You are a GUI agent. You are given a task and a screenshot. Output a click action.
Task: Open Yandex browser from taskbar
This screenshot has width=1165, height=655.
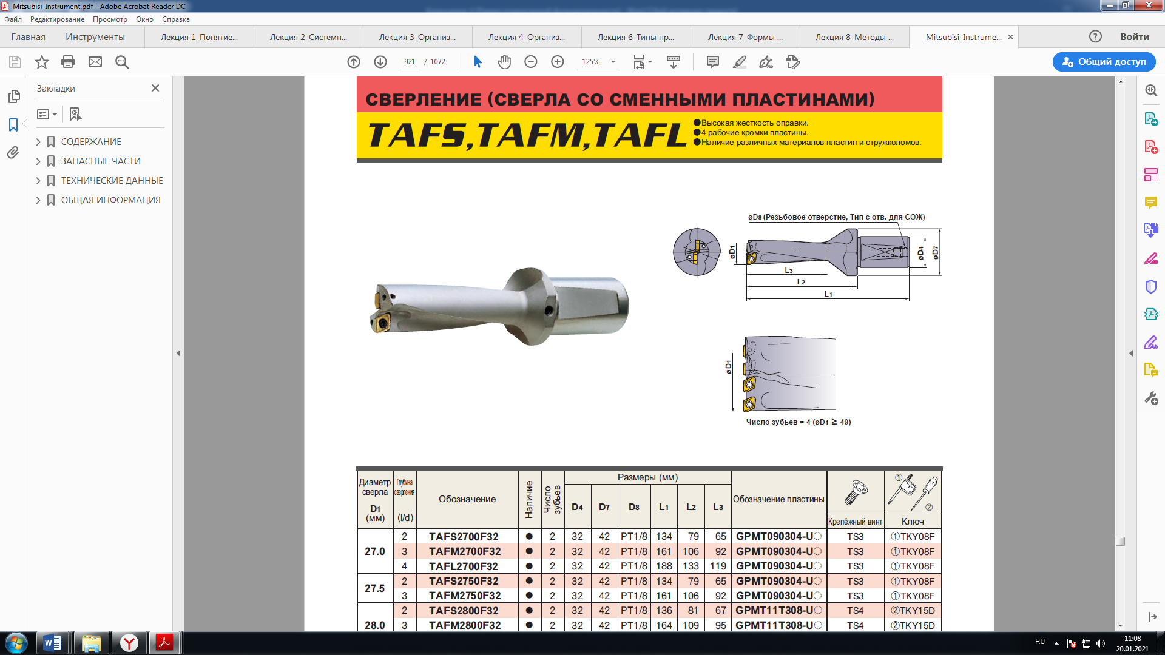(129, 643)
